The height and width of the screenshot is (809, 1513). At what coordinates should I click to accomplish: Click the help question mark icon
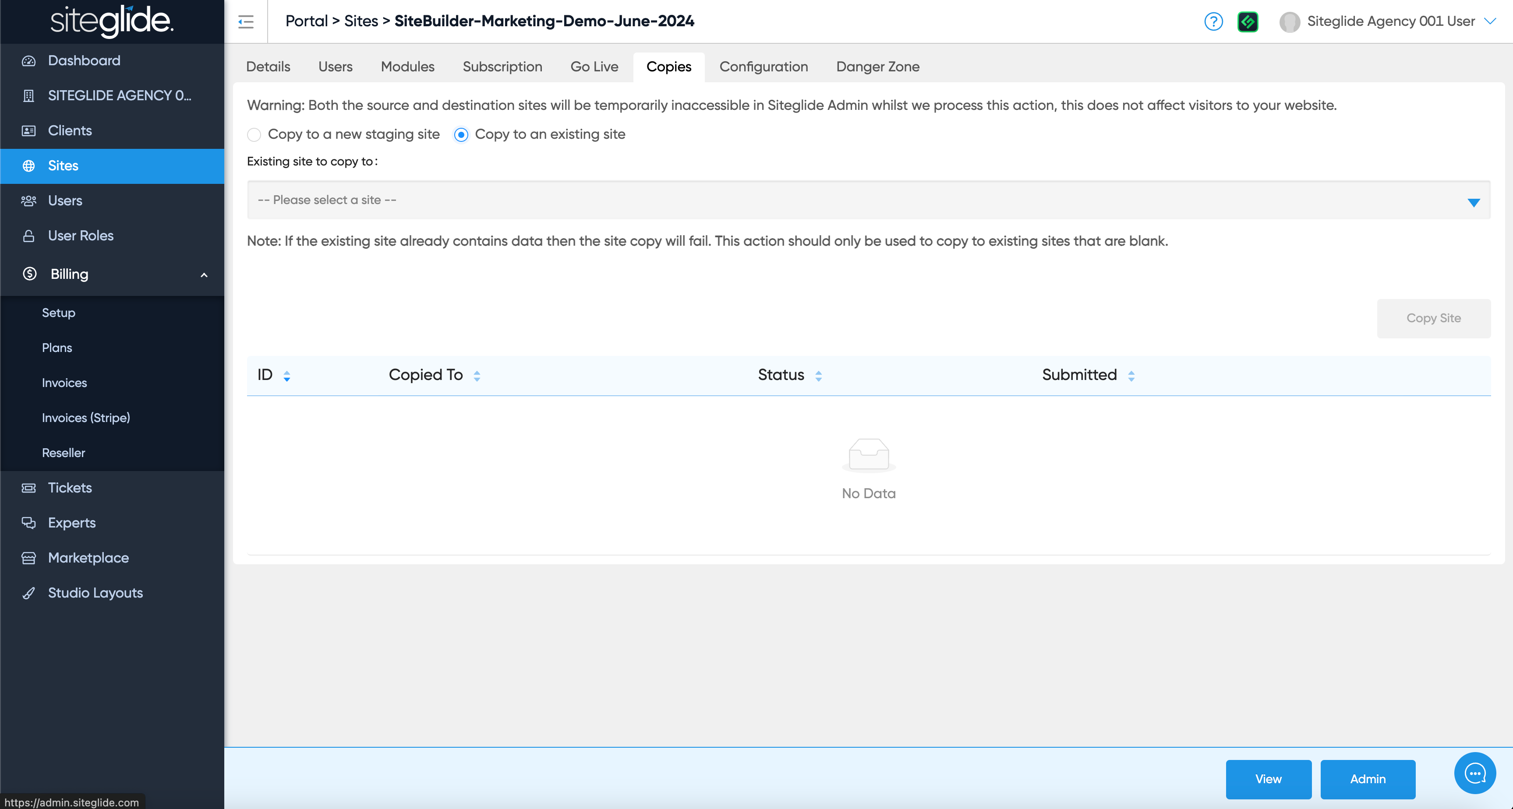pyautogui.click(x=1213, y=22)
